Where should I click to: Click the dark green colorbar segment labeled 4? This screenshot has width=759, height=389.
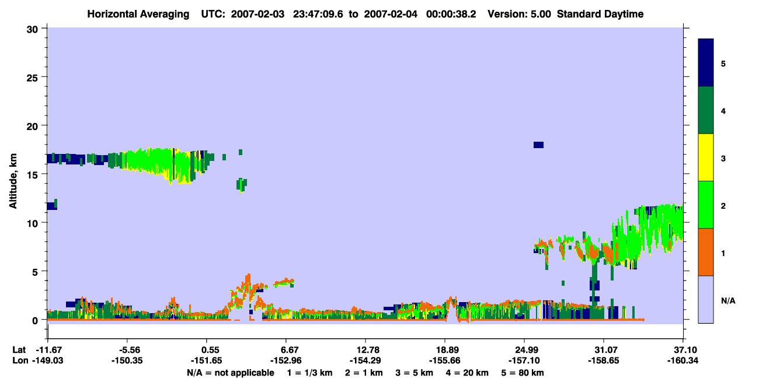706,110
